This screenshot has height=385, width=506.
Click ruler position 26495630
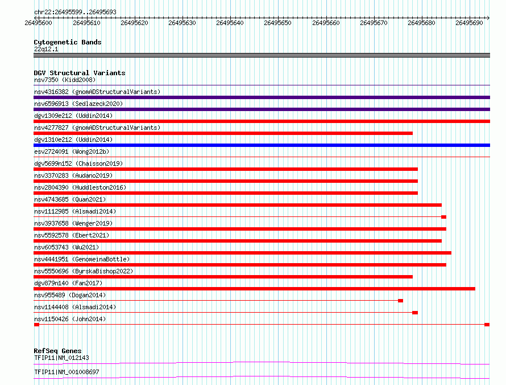click(182, 23)
